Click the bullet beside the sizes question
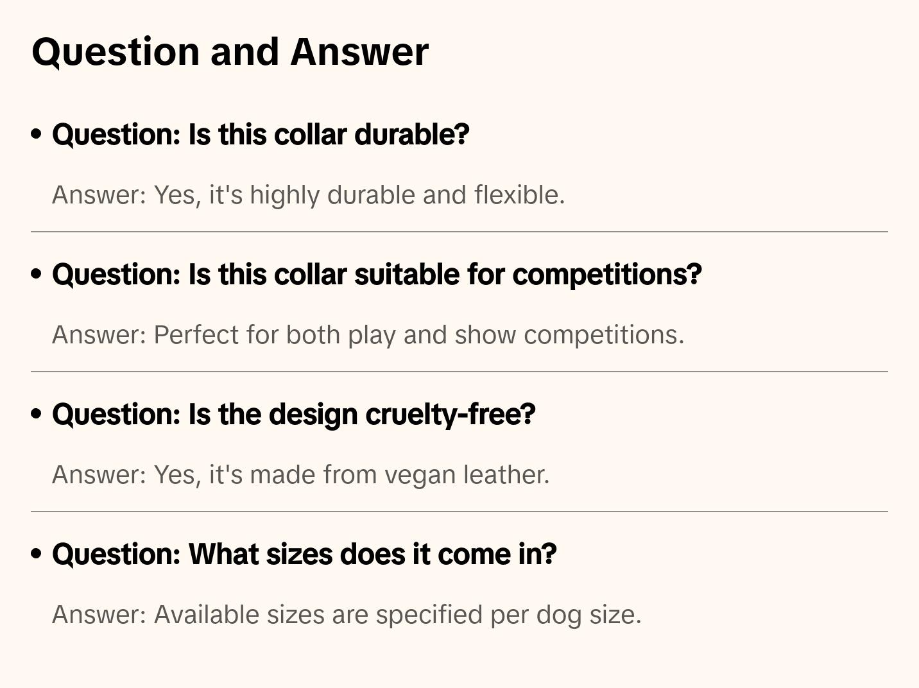Image resolution: width=919 pixels, height=688 pixels. pyautogui.click(x=37, y=554)
